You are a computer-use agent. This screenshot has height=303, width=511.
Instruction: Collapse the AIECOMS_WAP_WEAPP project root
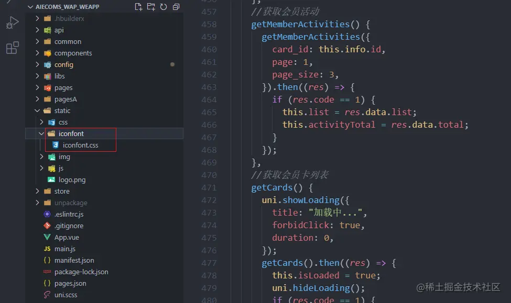click(30, 7)
